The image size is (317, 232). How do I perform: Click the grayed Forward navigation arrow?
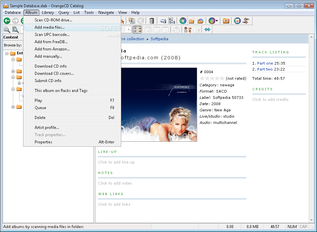[16, 21]
